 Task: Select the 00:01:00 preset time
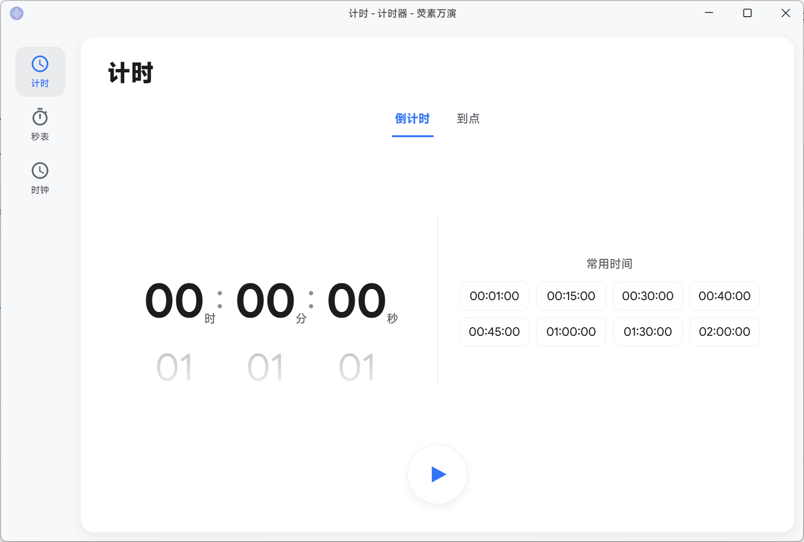[x=494, y=296]
